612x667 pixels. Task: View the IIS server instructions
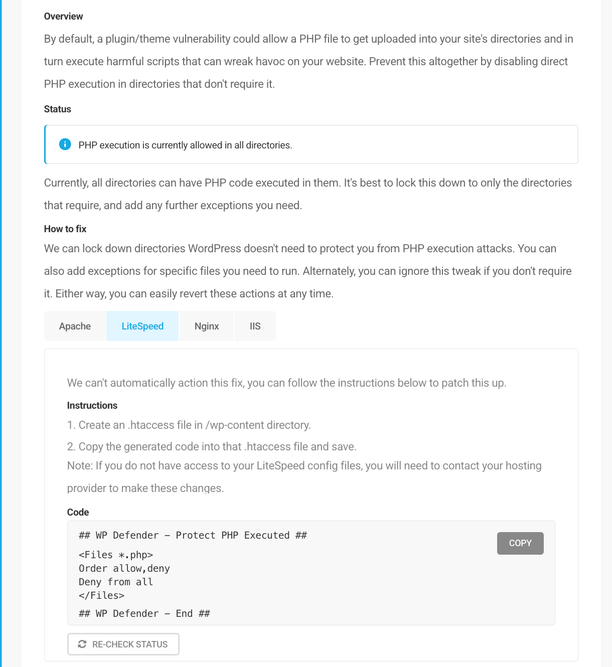255,326
